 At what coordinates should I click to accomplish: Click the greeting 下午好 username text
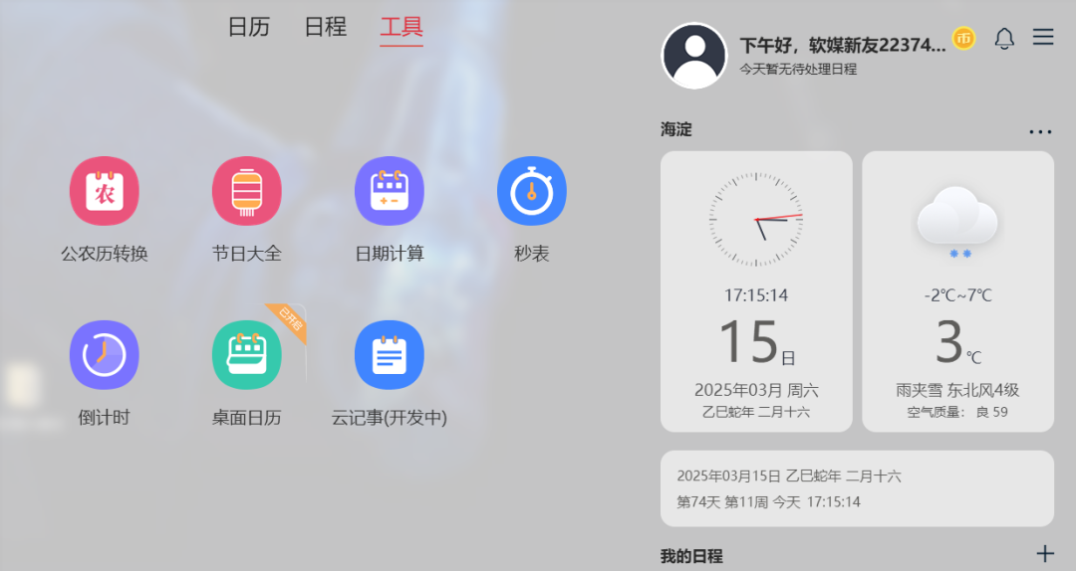click(x=843, y=45)
